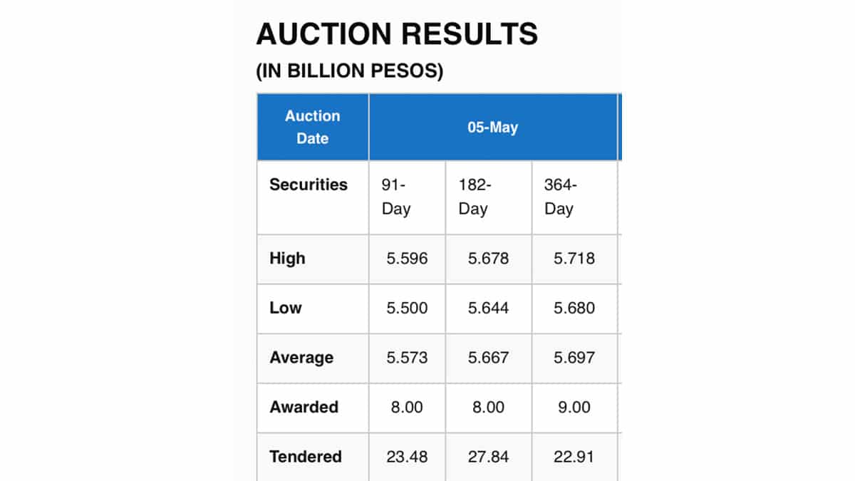
Task: Click the IN BILLION PESOS subtitle
Action: click(349, 72)
